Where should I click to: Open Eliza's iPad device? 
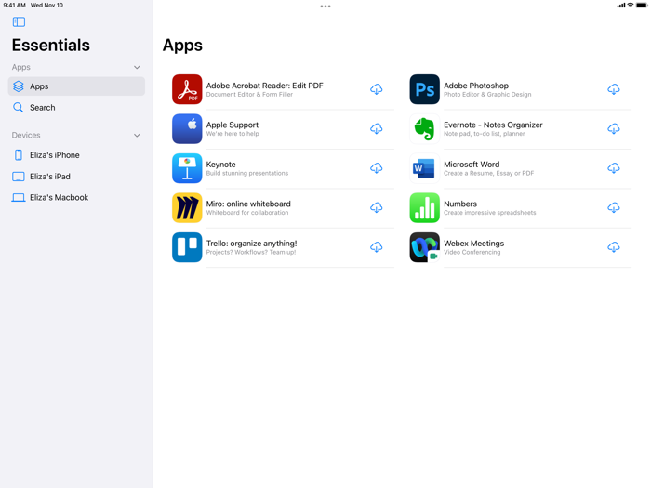76,177
